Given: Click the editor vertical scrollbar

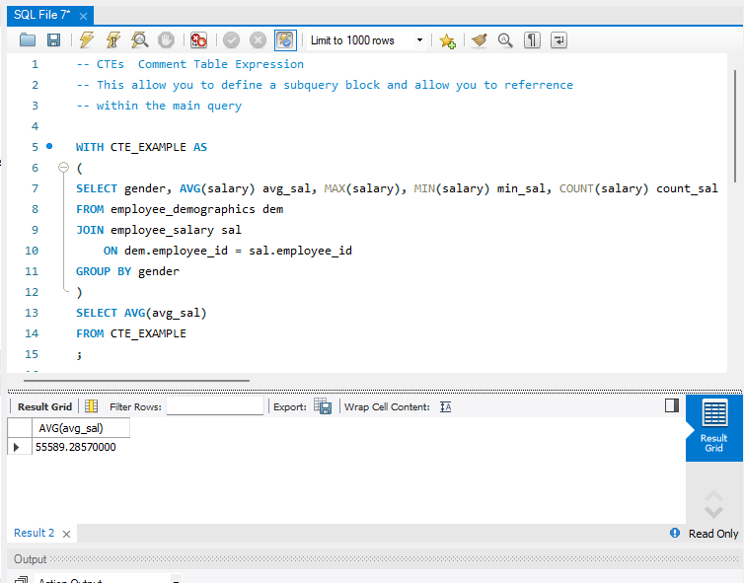Looking at the screenshot, I should [735, 125].
